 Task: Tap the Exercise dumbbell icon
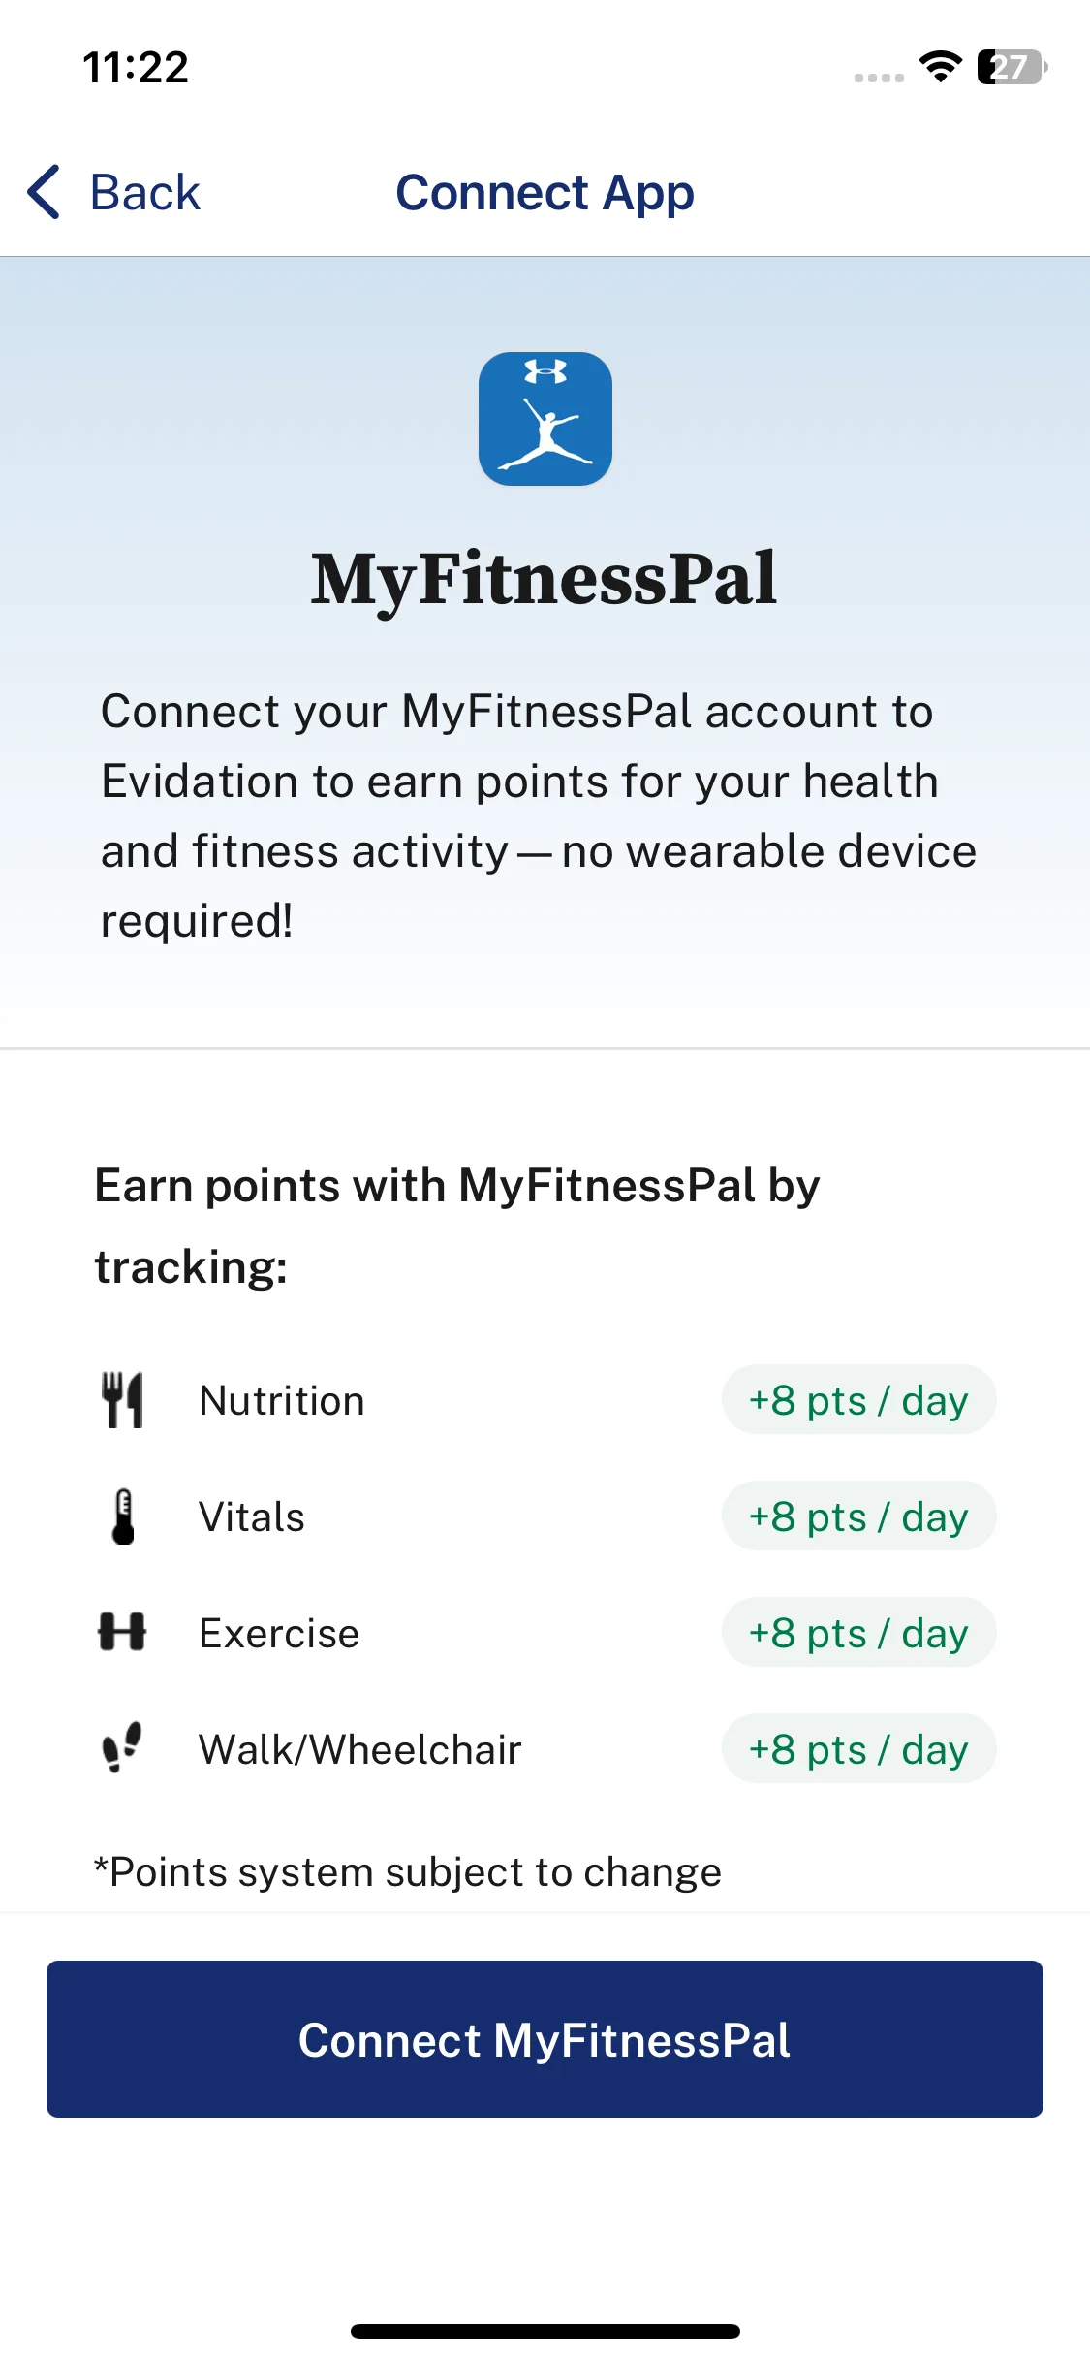[x=122, y=1632]
